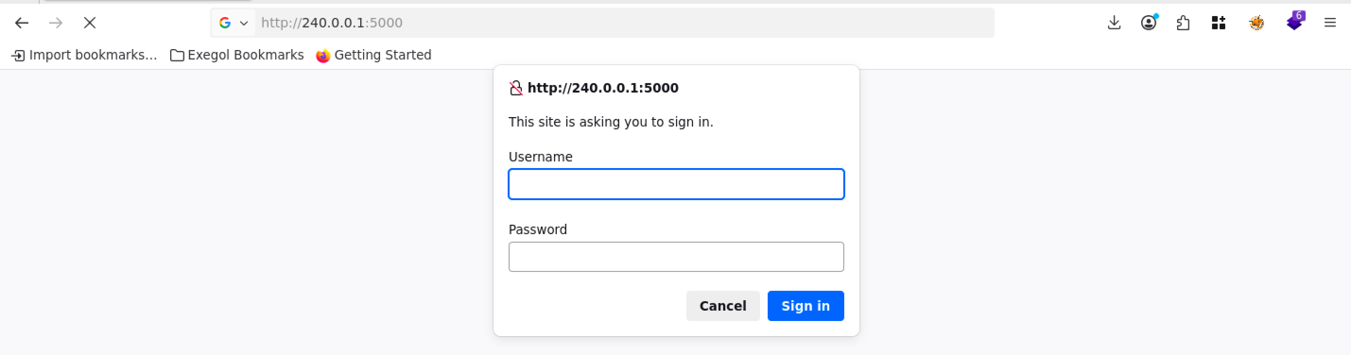This screenshot has height=355, width=1351.
Task: Open the Firefox account icon
Action: (x=1149, y=23)
